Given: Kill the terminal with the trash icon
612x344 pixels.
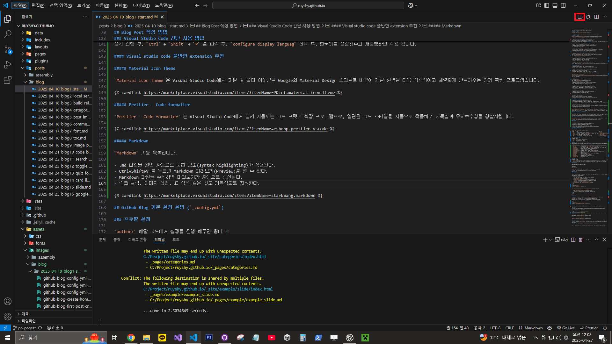Looking at the screenshot, I should coord(580,240).
